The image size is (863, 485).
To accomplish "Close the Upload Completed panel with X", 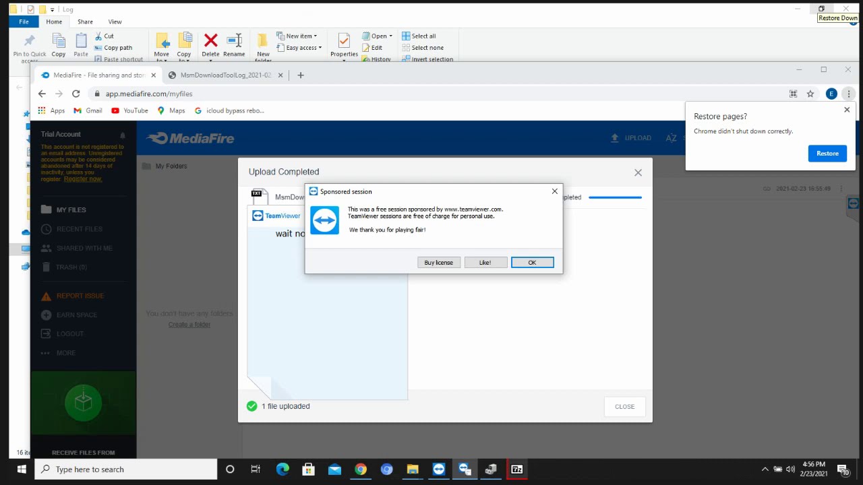I will [638, 172].
